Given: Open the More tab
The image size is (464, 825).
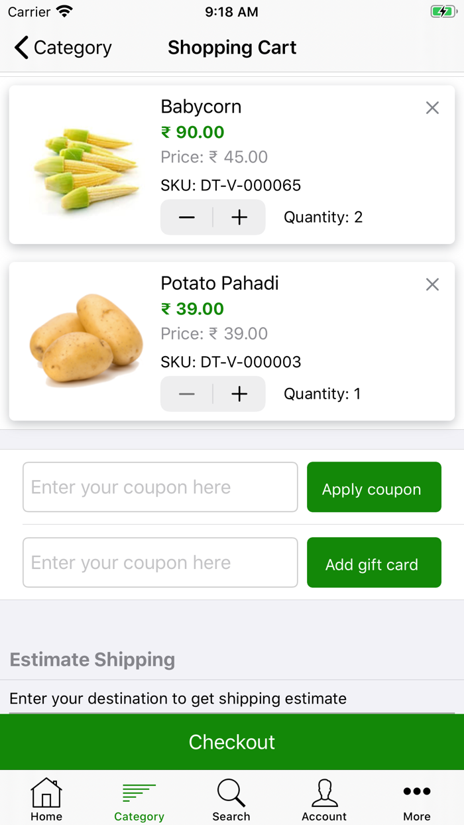Looking at the screenshot, I should tap(417, 799).
